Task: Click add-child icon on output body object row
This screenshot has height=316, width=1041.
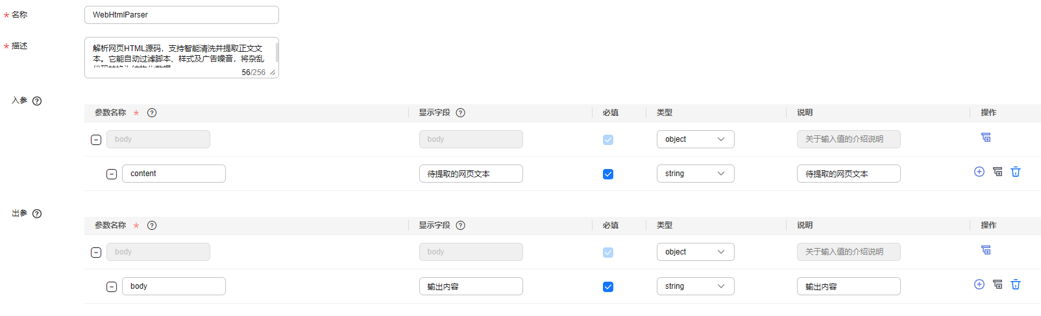Action: coord(986,250)
